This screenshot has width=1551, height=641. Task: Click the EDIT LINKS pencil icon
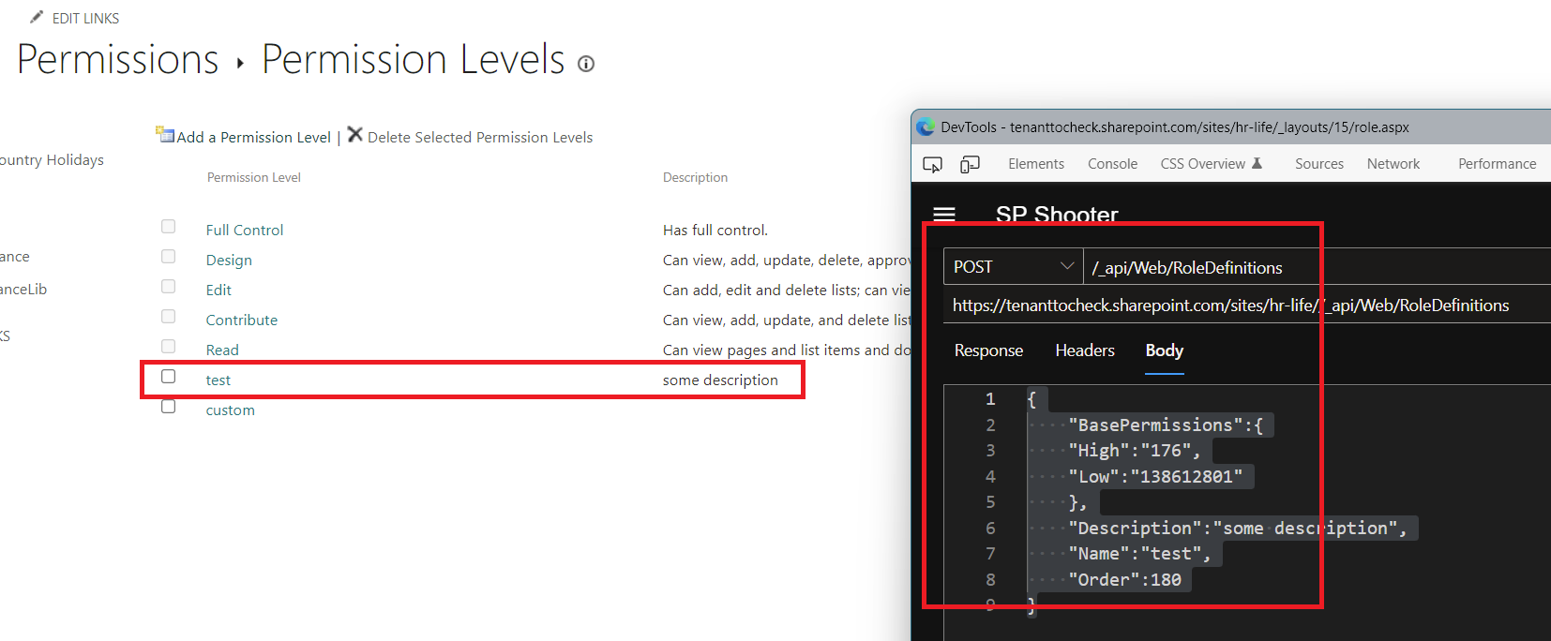pos(37,17)
